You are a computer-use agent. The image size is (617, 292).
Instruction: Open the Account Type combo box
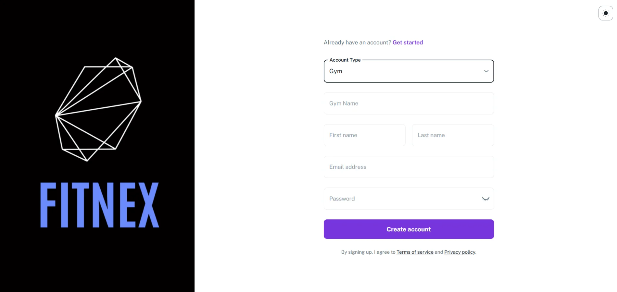pos(409,71)
